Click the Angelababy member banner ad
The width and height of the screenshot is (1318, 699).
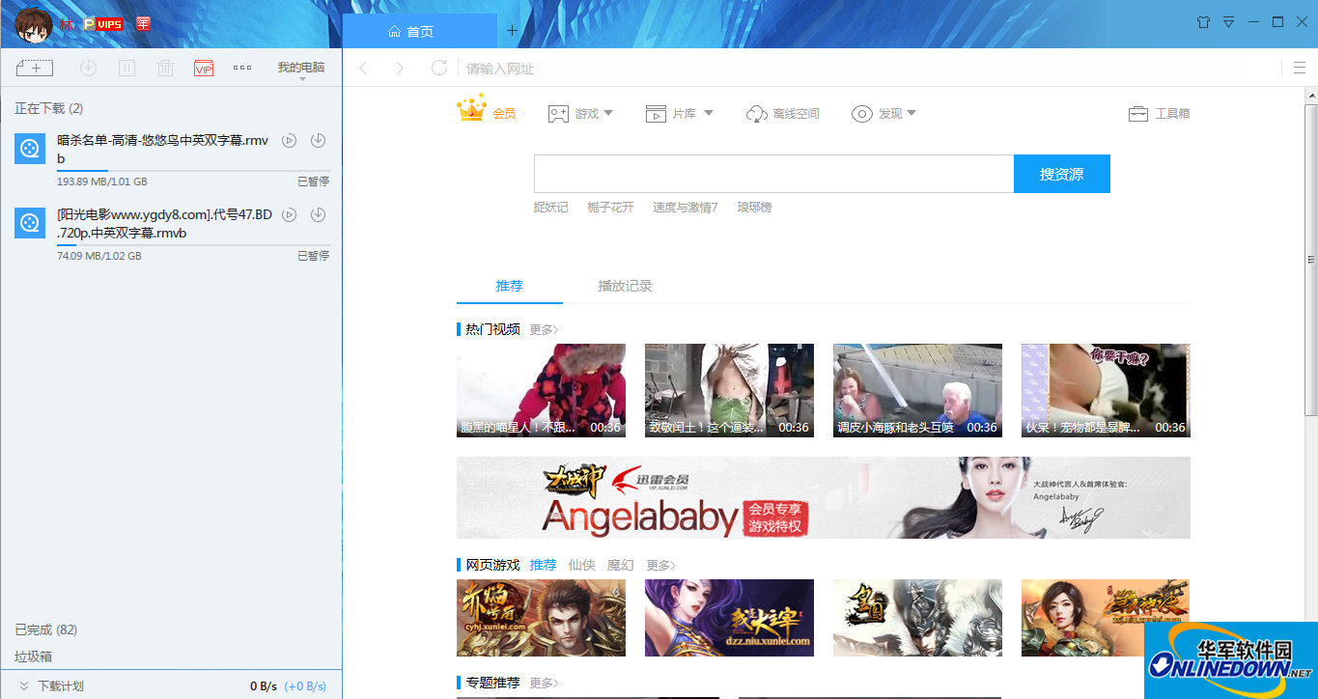coord(824,497)
